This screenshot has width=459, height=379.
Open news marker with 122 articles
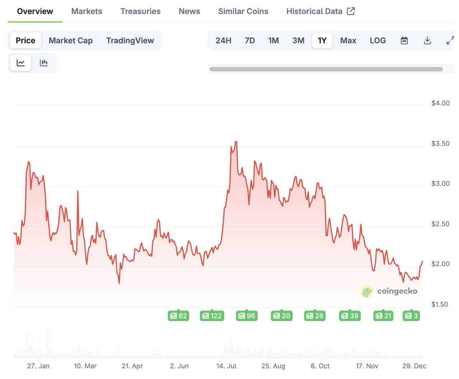coord(212,316)
